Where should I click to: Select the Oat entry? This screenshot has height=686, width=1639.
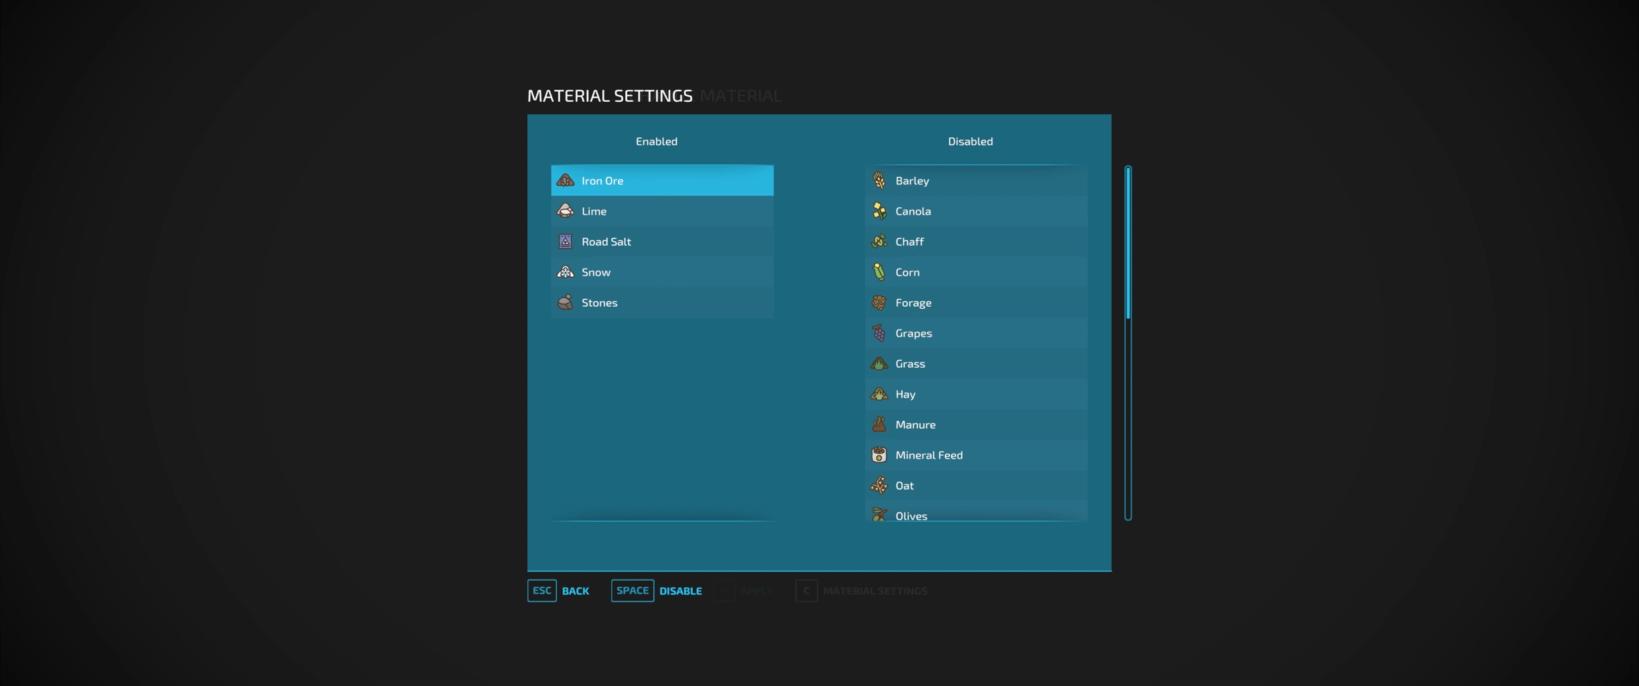[976, 485]
